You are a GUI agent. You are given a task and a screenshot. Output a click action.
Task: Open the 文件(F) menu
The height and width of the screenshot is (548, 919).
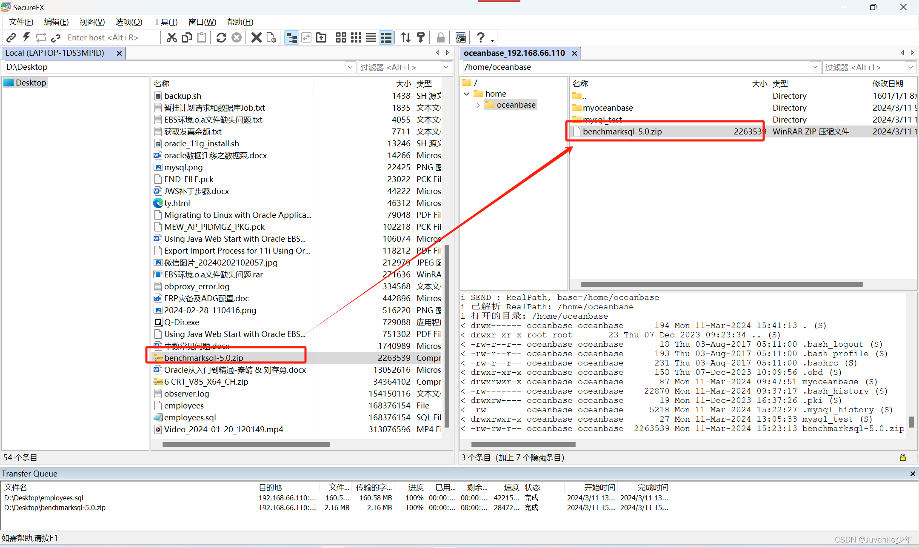pyautogui.click(x=21, y=22)
